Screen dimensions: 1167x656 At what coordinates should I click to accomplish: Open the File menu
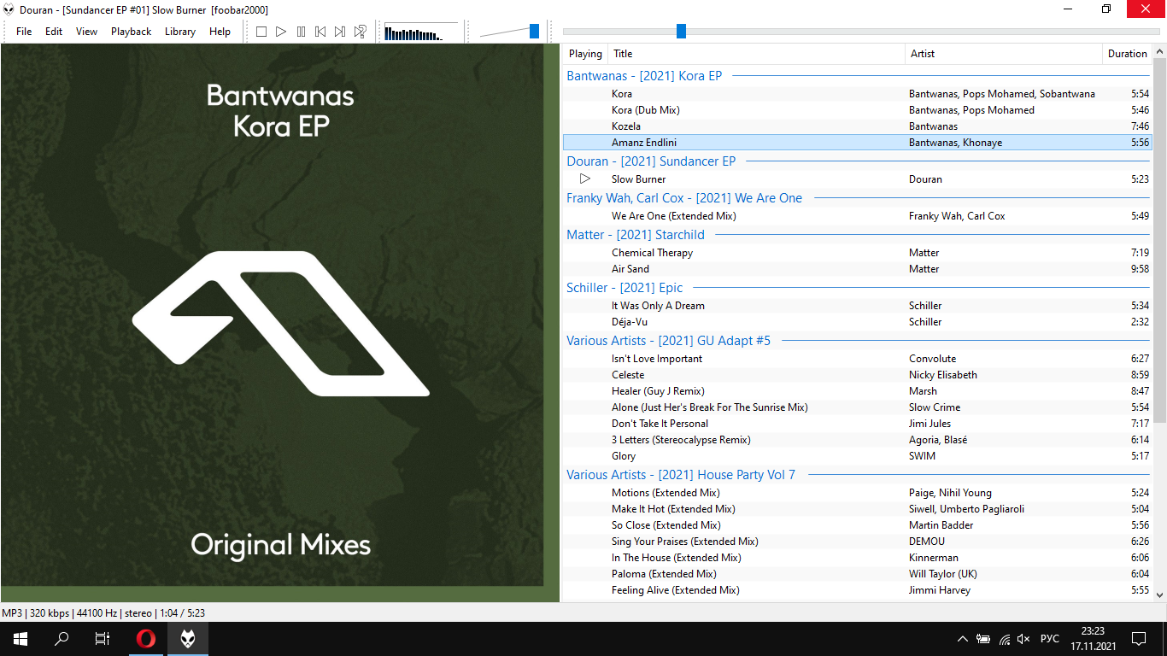(24, 32)
